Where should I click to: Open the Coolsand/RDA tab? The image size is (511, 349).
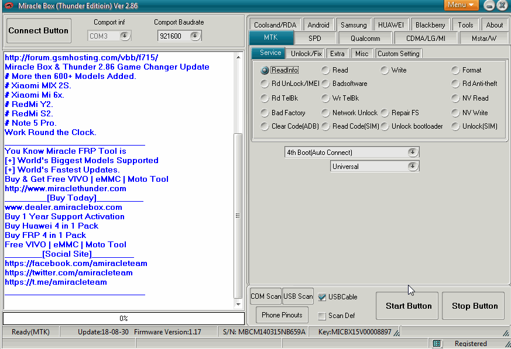(275, 25)
